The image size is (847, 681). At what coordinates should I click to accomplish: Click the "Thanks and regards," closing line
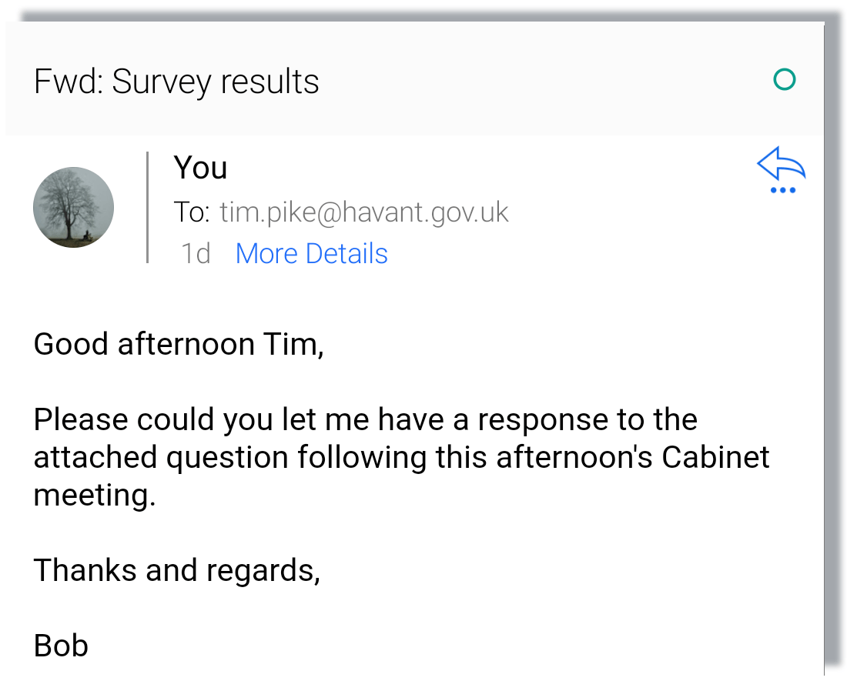point(176,570)
